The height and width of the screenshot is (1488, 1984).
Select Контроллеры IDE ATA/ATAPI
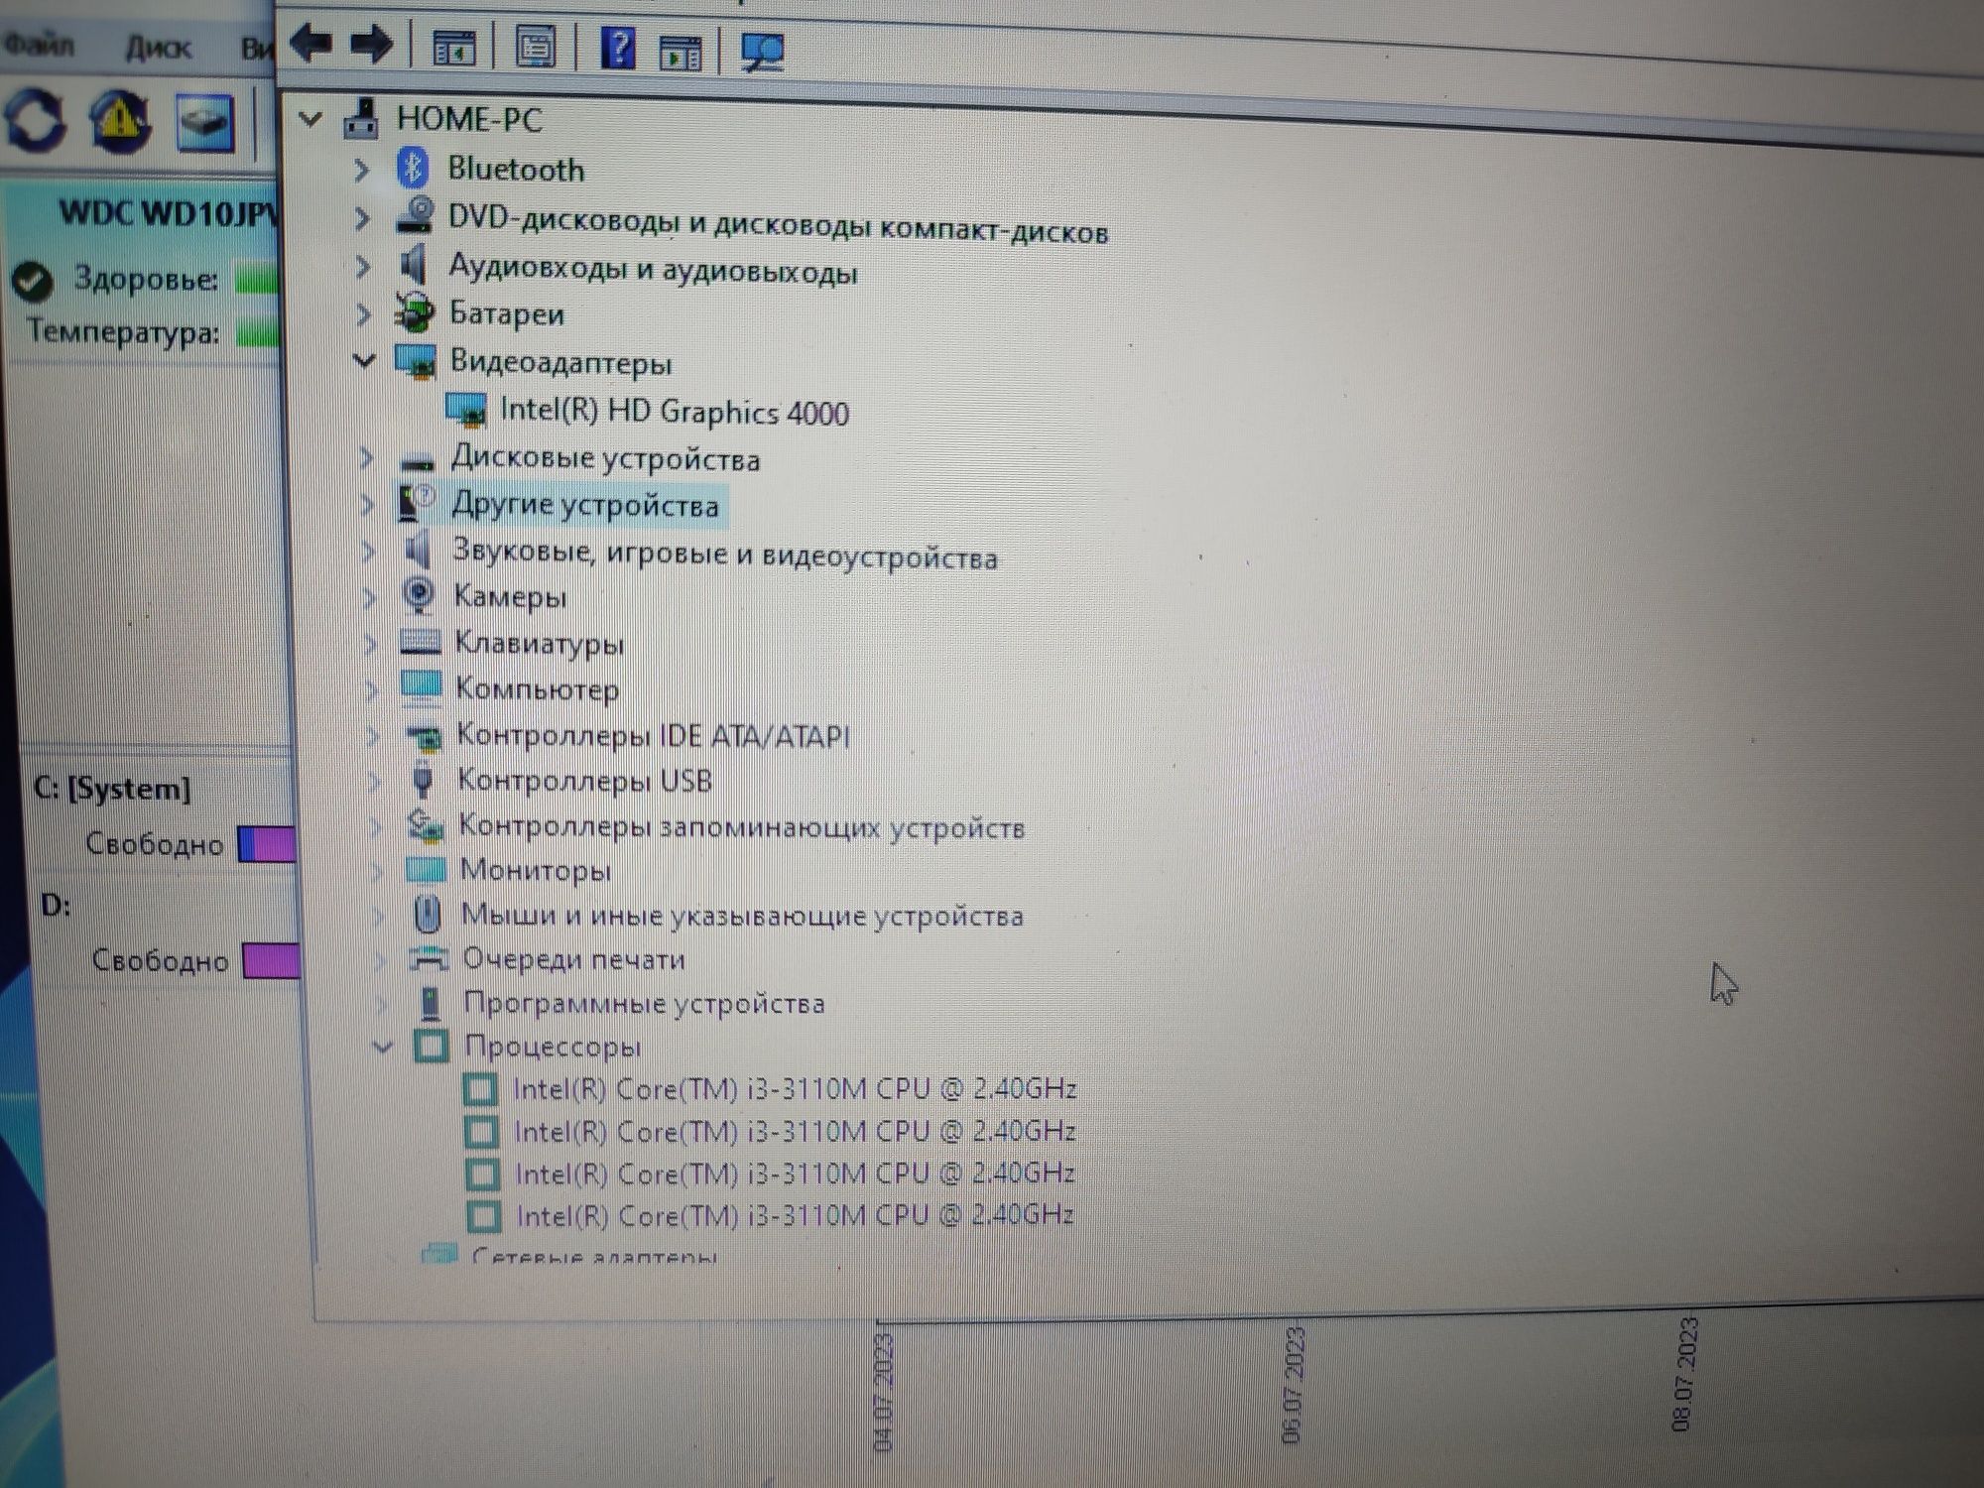(x=653, y=736)
